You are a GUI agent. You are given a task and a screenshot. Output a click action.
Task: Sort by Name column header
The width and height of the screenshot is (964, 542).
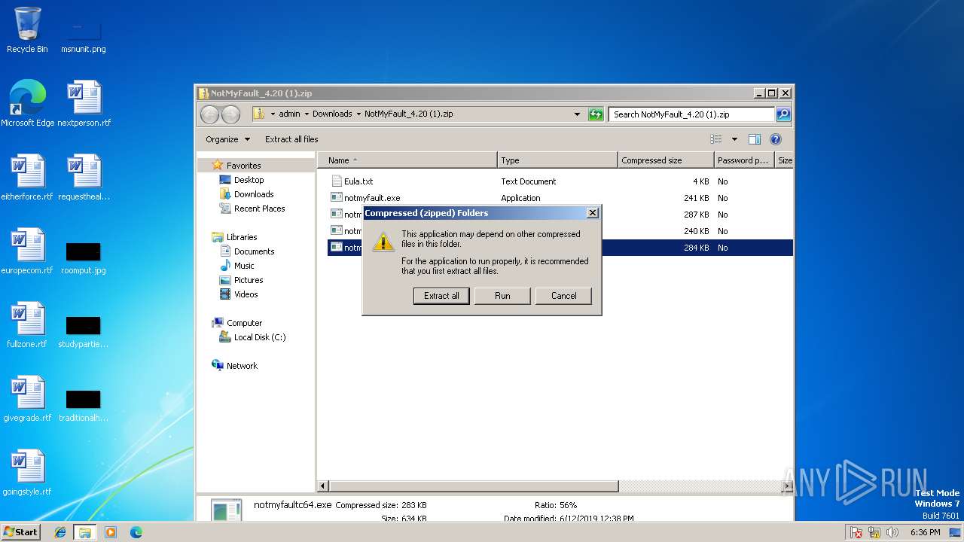(x=407, y=160)
